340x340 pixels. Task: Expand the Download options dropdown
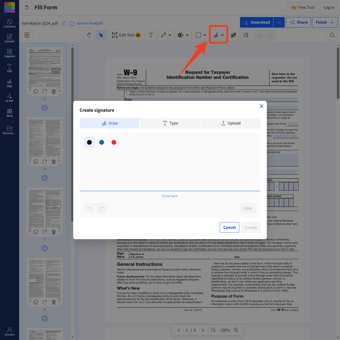(279, 22)
